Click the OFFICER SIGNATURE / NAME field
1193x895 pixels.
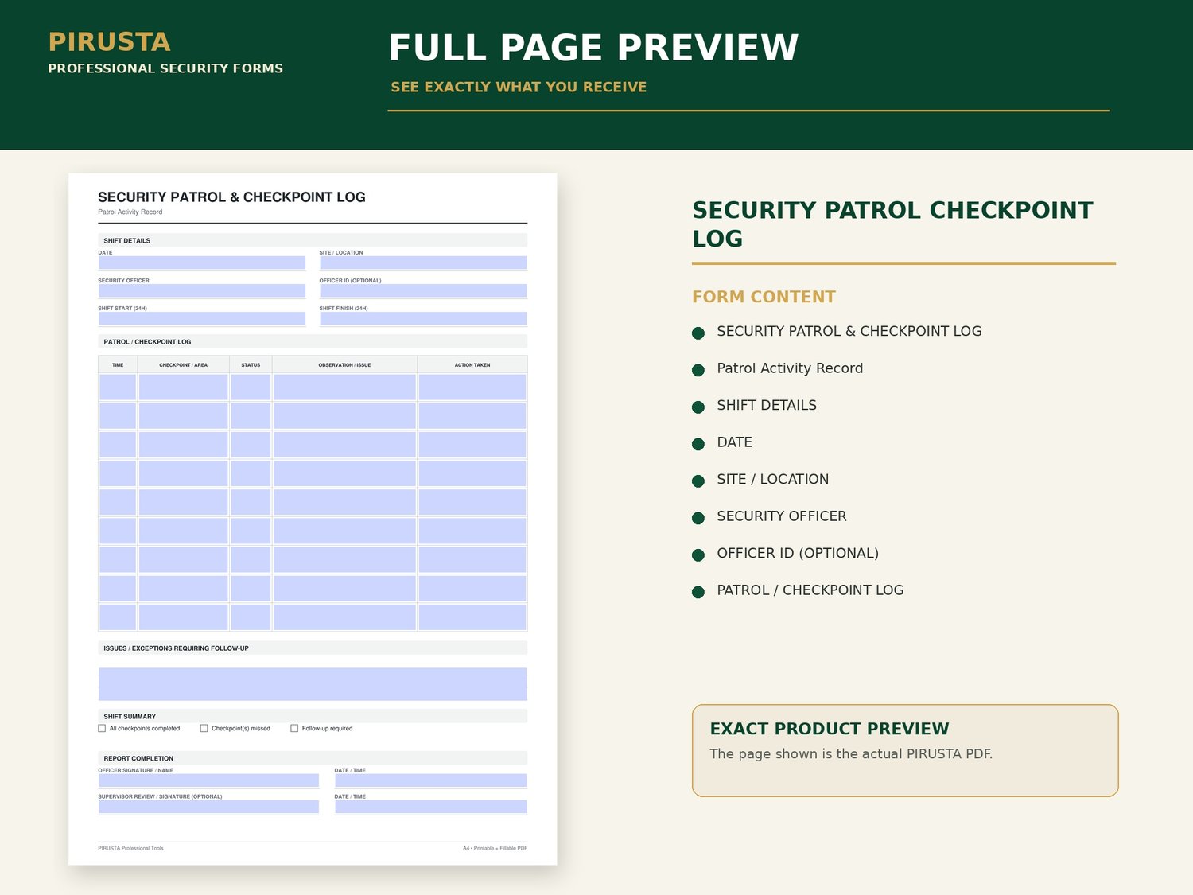(208, 780)
